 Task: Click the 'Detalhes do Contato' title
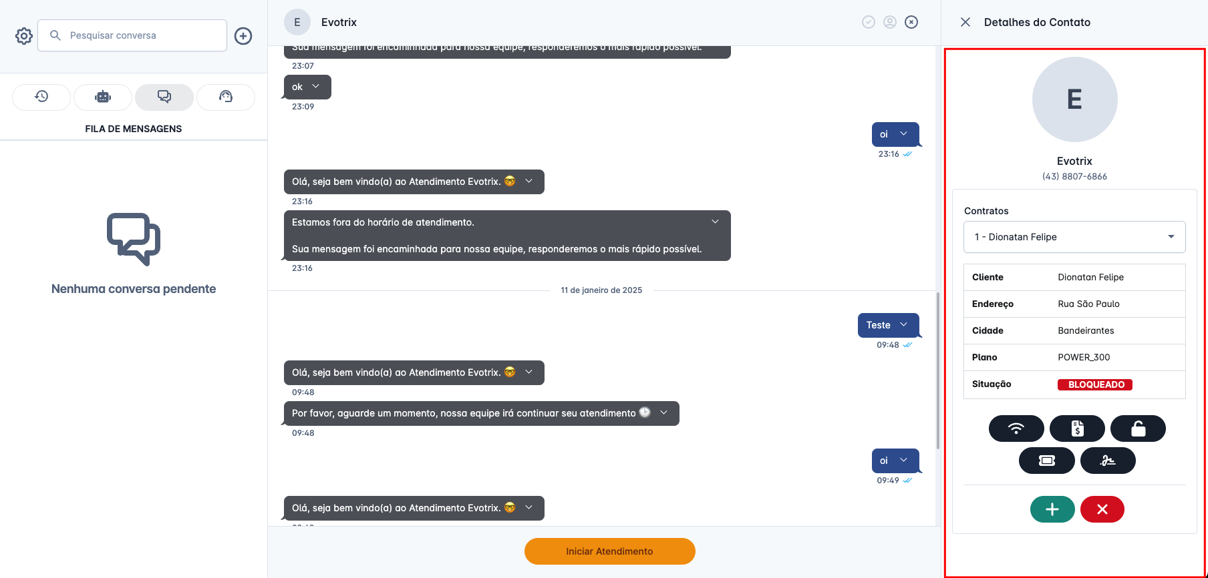1037,22
